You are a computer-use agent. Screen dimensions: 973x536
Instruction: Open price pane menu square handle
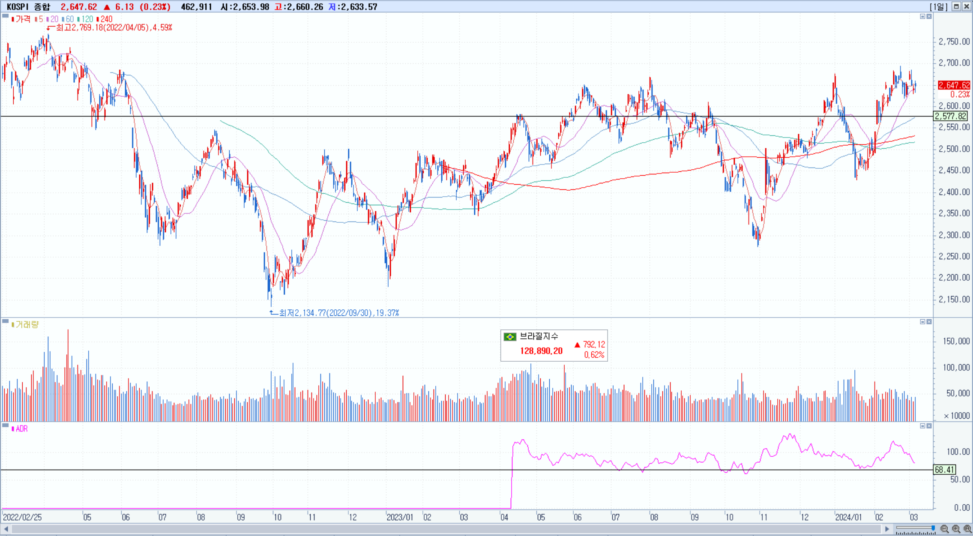pyautogui.click(x=5, y=16)
